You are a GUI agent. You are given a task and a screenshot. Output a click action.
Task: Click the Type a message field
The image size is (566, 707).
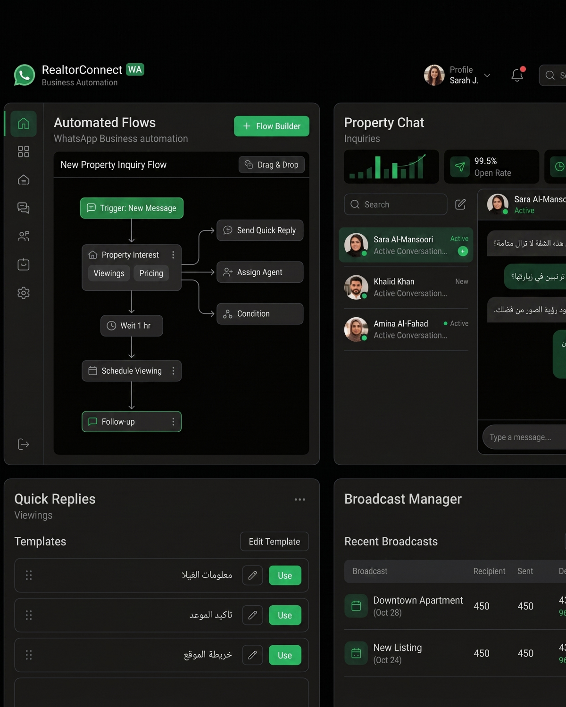click(524, 437)
